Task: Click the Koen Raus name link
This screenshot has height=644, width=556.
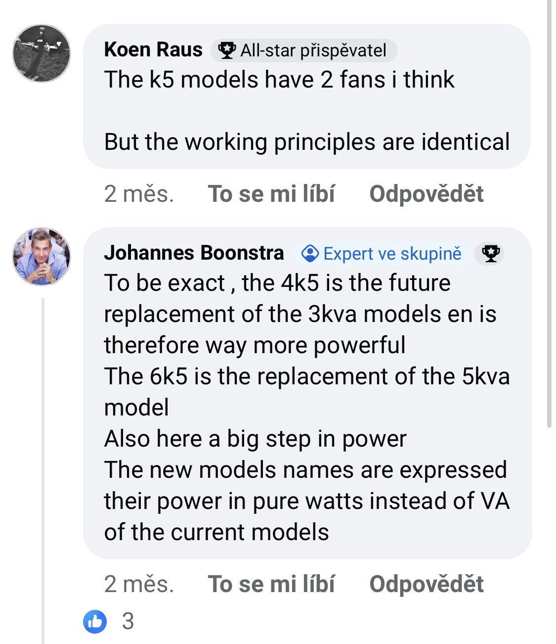Action: pos(153,50)
